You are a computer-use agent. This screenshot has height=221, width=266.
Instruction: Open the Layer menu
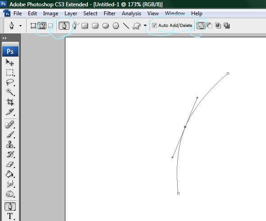71,13
